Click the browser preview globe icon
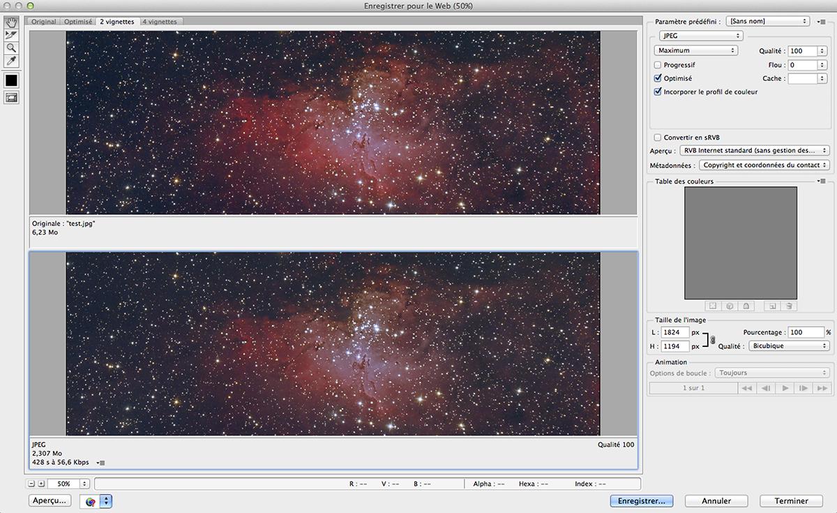Screen dimensions: 837x513 (x=91, y=501)
